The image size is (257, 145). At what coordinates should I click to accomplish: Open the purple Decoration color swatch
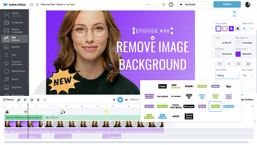(238, 54)
